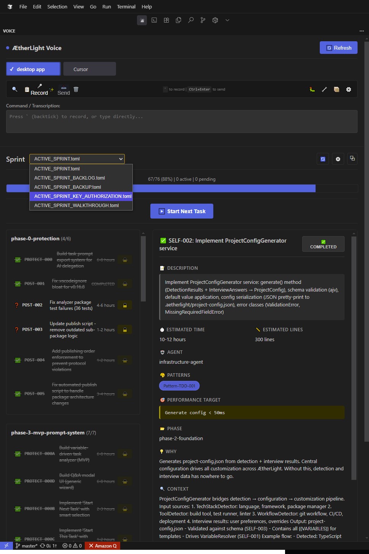Open voice settings via the gear icon
This screenshot has height=554, width=369.
coord(348,89)
